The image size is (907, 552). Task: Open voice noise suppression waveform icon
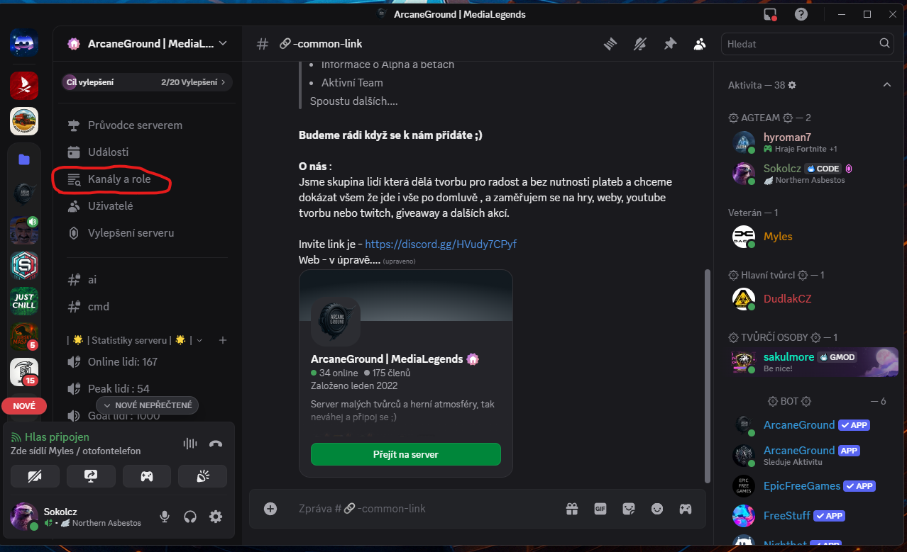click(190, 444)
